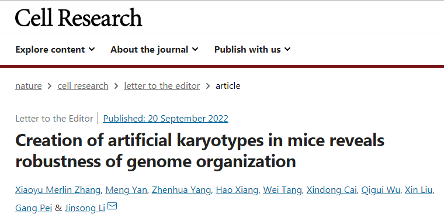Select author Xindong Cai
Viewport: 444px width, 221px height.
[x=332, y=190]
